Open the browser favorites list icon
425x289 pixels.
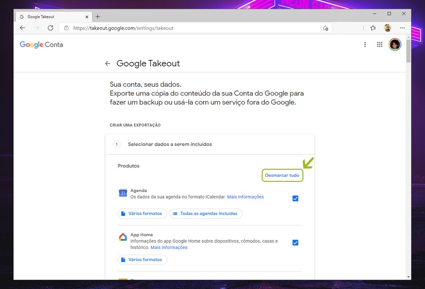pyautogui.click(x=373, y=28)
